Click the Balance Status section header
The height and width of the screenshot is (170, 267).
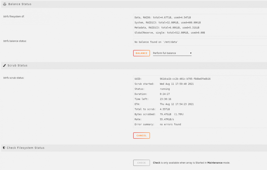click(x=134, y=4)
